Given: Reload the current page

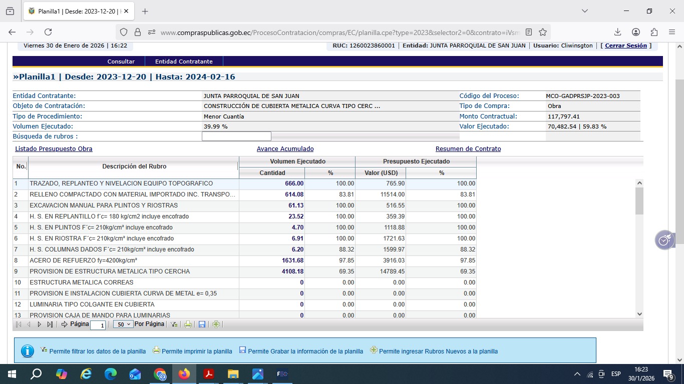Looking at the screenshot, I should click(x=48, y=32).
